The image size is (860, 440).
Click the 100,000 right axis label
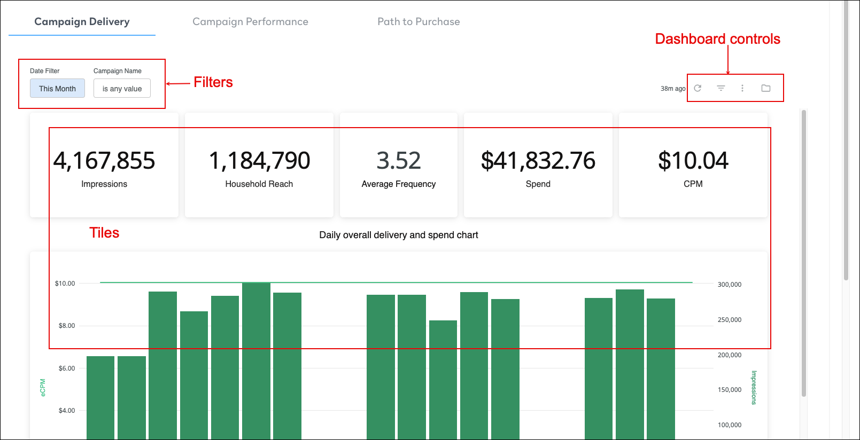(730, 425)
